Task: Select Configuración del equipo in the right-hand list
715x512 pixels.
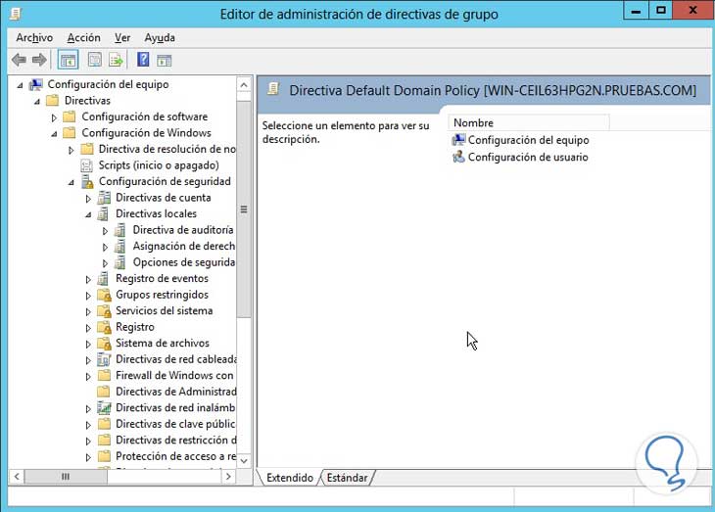Action: tap(529, 140)
